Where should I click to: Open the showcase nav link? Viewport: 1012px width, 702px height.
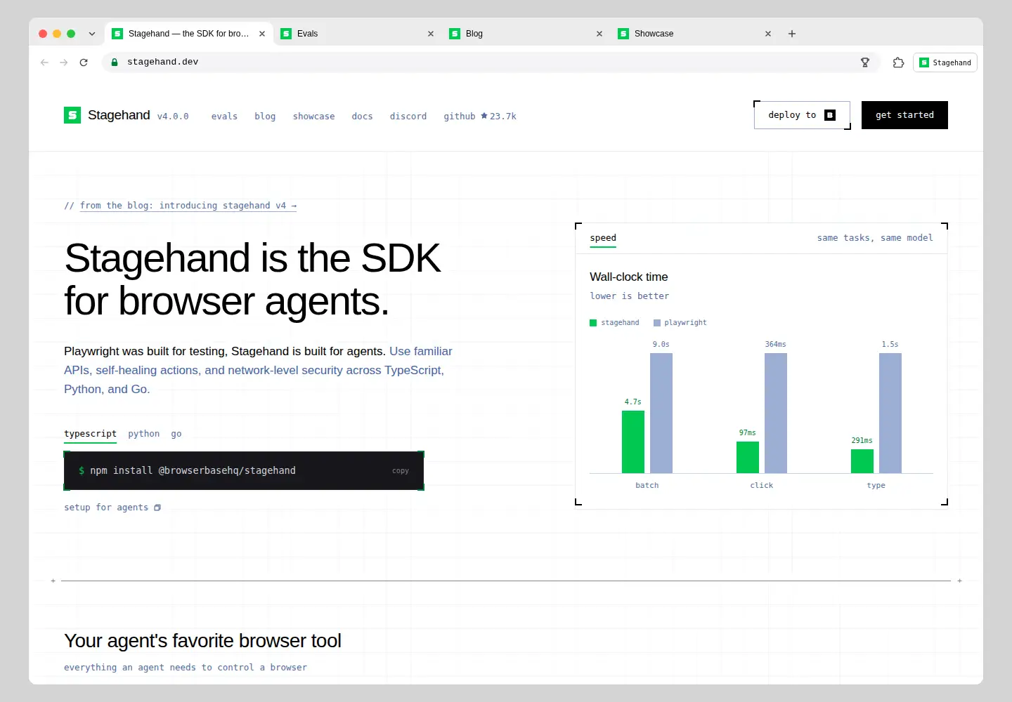313,117
